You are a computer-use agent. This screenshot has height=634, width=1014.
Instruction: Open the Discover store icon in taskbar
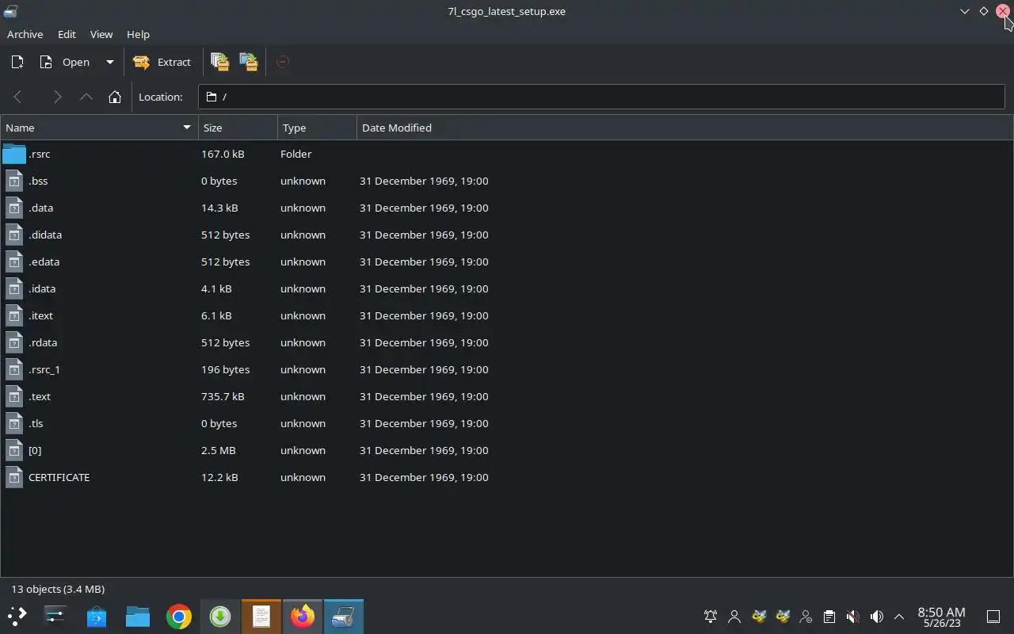97,616
